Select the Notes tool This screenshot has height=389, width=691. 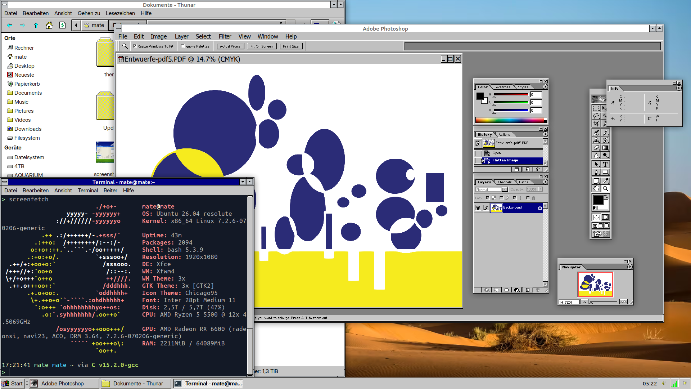[x=596, y=181]
